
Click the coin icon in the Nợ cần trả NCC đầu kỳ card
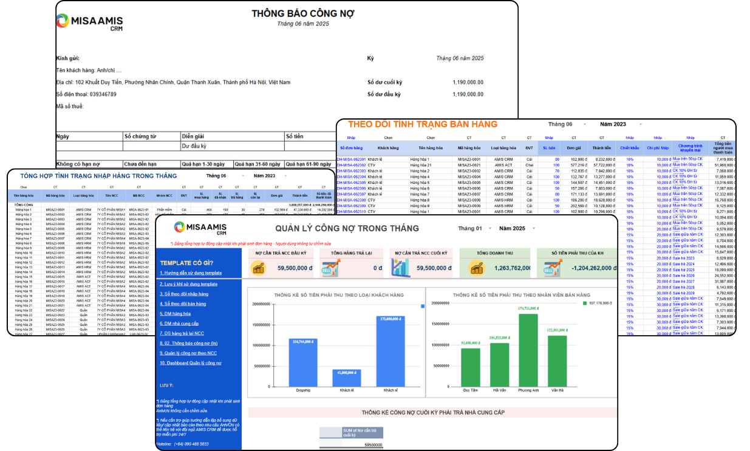pyautogui.click(x=259, y=268)
